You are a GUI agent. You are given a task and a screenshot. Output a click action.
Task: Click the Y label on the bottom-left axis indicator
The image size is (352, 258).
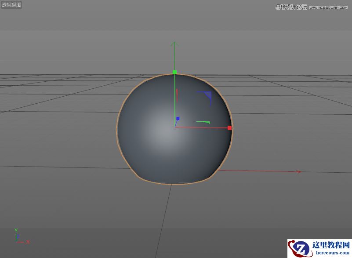(16, 229)
